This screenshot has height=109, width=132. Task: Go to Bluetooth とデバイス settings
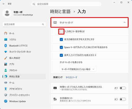(24, 46)
